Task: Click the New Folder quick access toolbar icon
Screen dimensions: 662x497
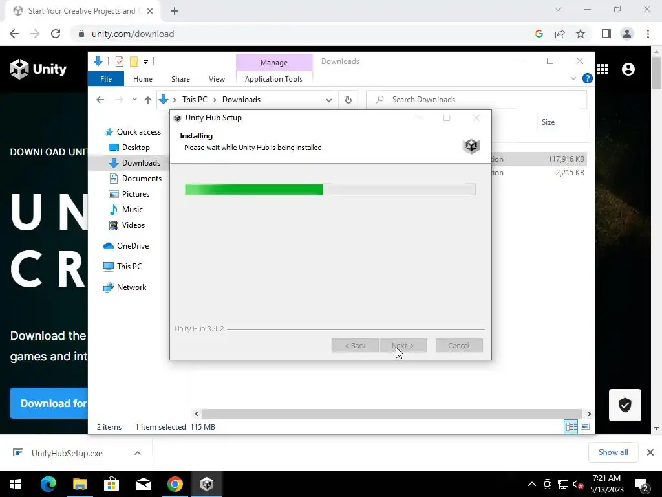Action: point(134,61)
